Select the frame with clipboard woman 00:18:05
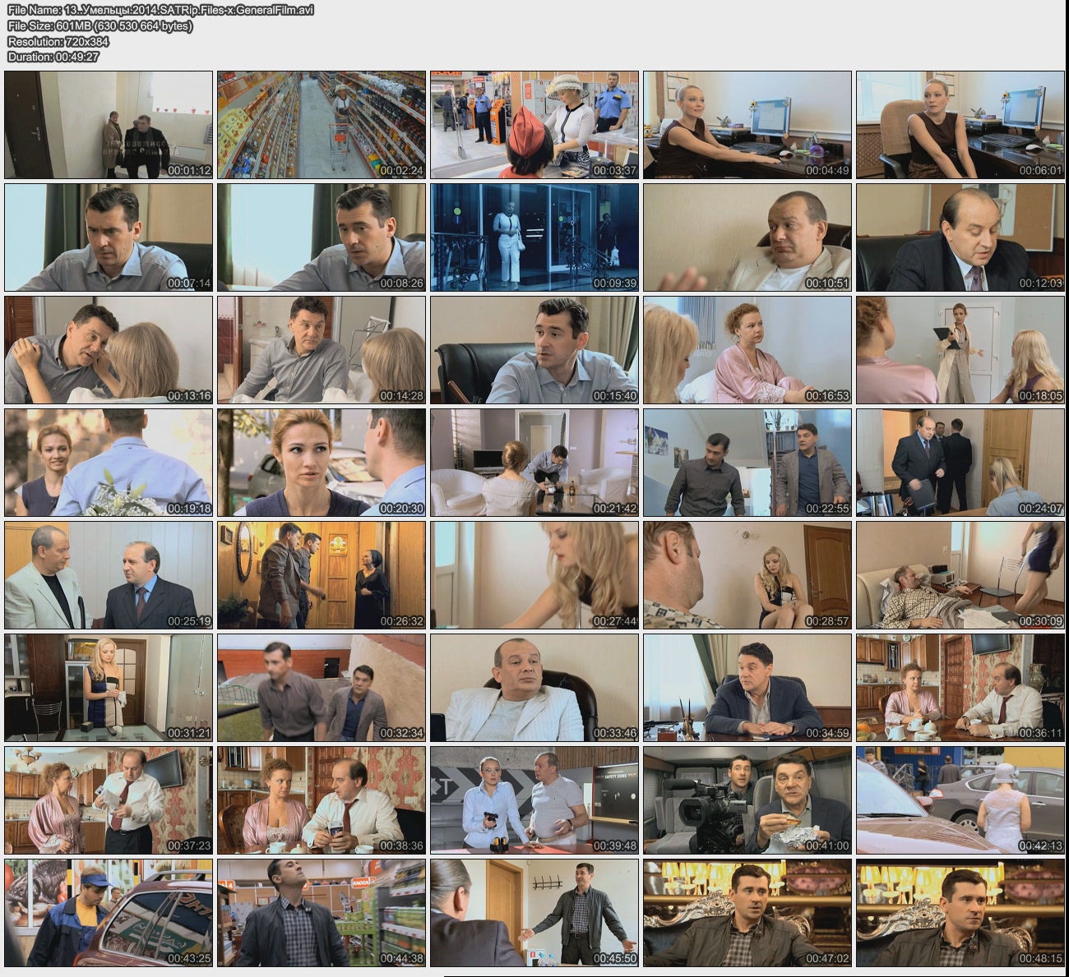1069x977 pixels. click(960, 350)
